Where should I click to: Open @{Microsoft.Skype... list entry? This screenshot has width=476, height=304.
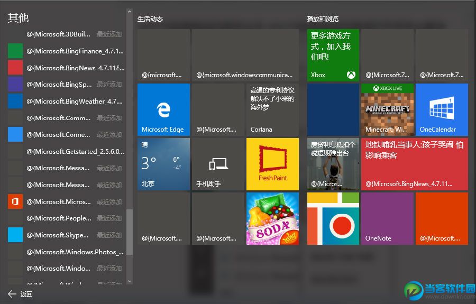(65, 235)
